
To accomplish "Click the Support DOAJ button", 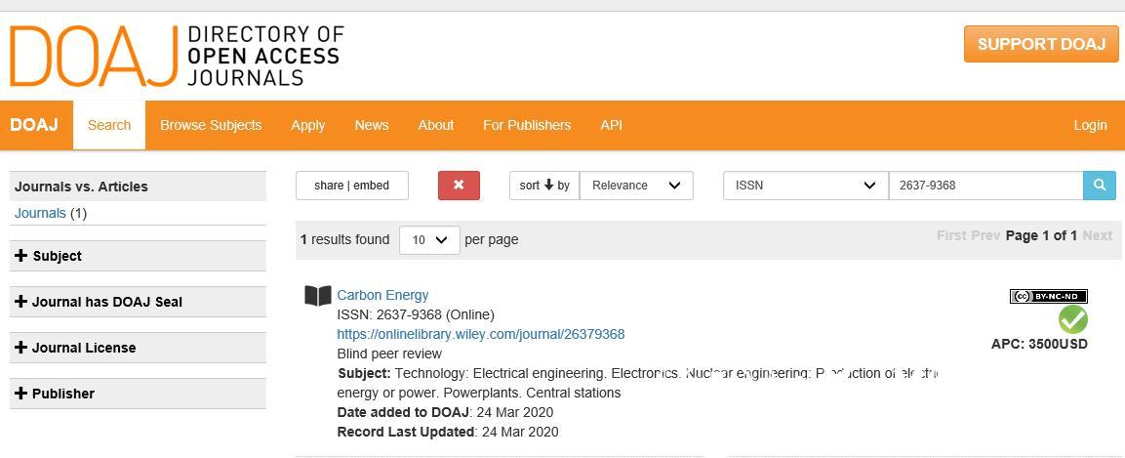I will (1041, 44).
